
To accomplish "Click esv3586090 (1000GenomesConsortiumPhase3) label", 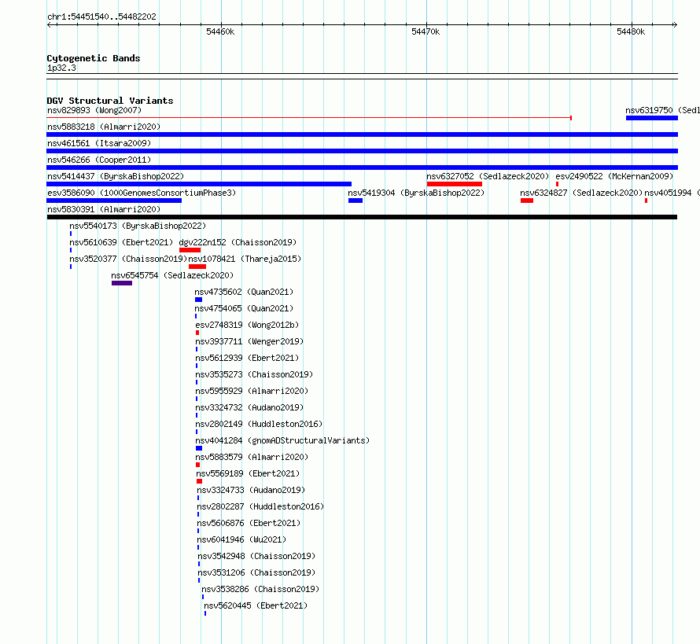I will 142,193.
